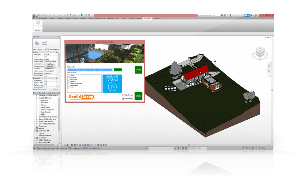Open the Collabora ribbon tab
Viewport: 306px width, 184px height.
(110, 18)
